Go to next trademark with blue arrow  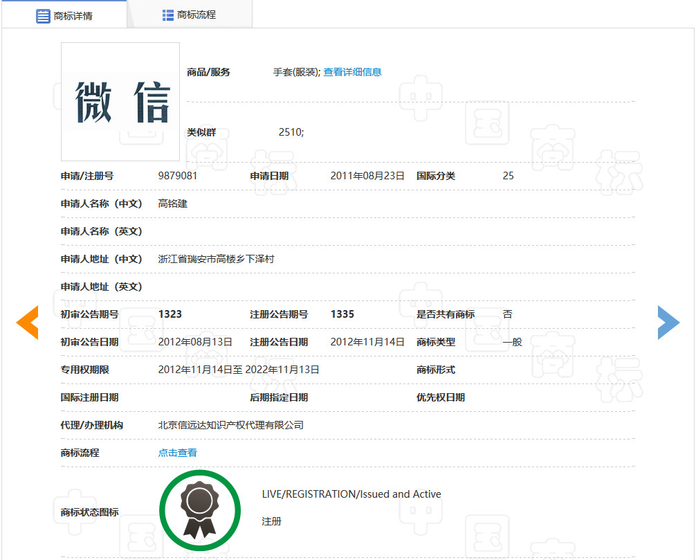tap(668, 323)
